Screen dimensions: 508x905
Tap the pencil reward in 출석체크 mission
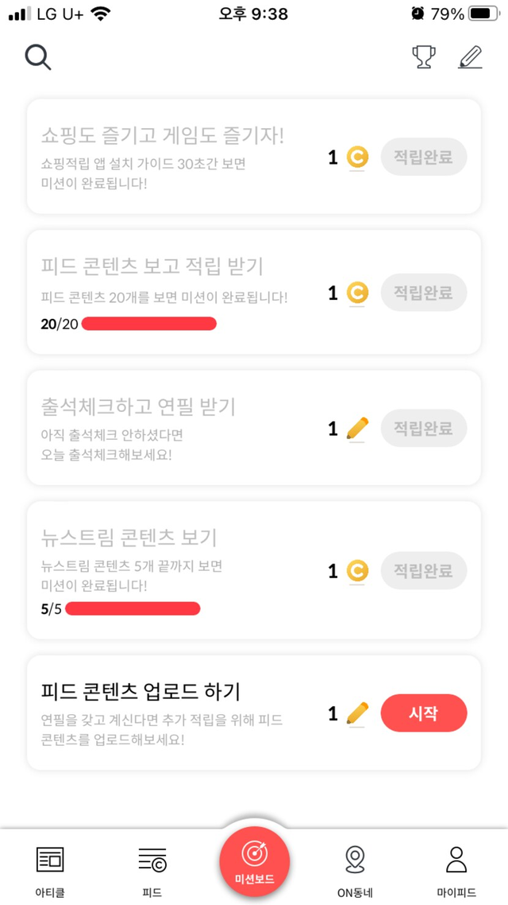pos(358,429)
